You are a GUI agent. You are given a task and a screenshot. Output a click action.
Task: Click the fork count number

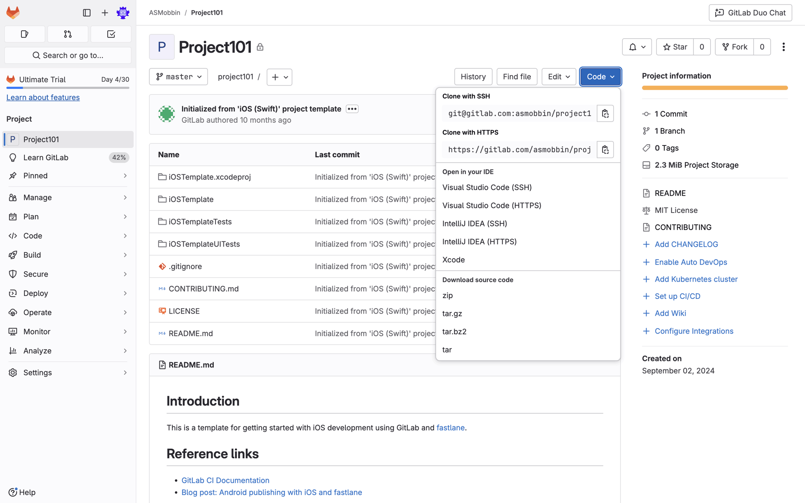(762, 47)
